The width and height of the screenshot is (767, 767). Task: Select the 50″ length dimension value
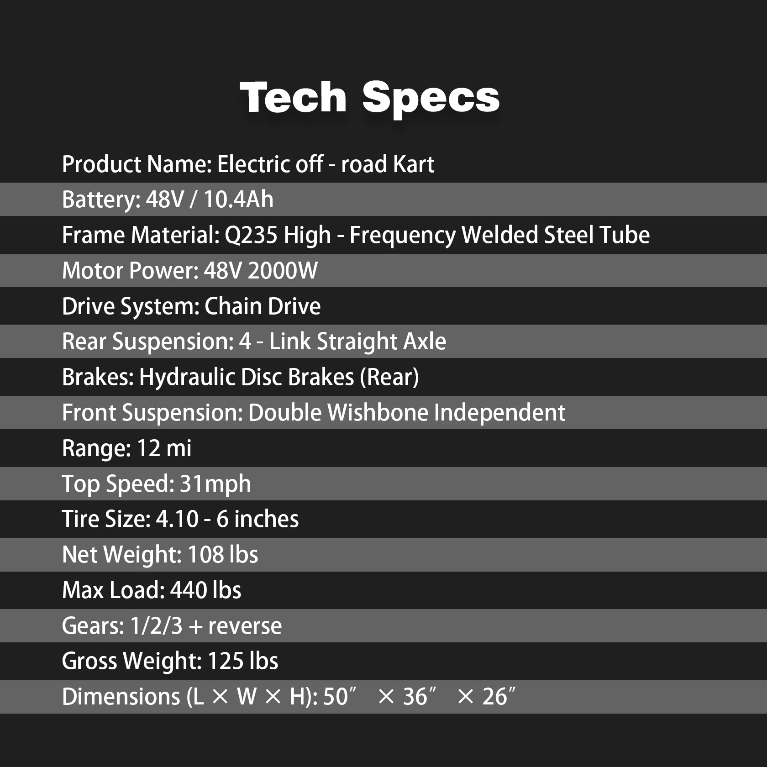click(339, 697)
